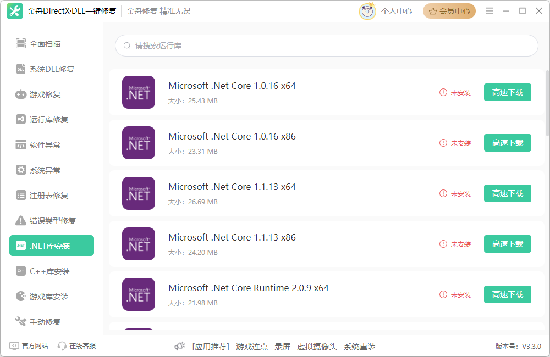
Task: Start 高速下载 for .Net Core 1.1.13 x64
Action: [507, 193]
